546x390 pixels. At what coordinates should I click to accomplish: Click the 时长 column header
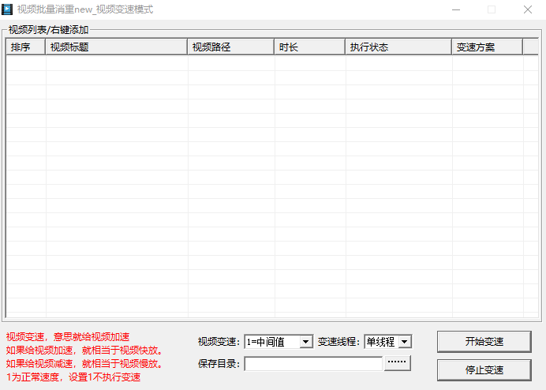coord(310,47)
